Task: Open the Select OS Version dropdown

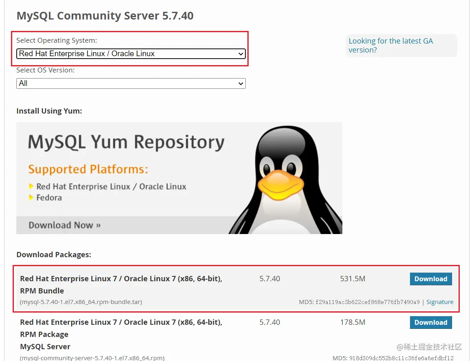Action: [x=131, y=83]
